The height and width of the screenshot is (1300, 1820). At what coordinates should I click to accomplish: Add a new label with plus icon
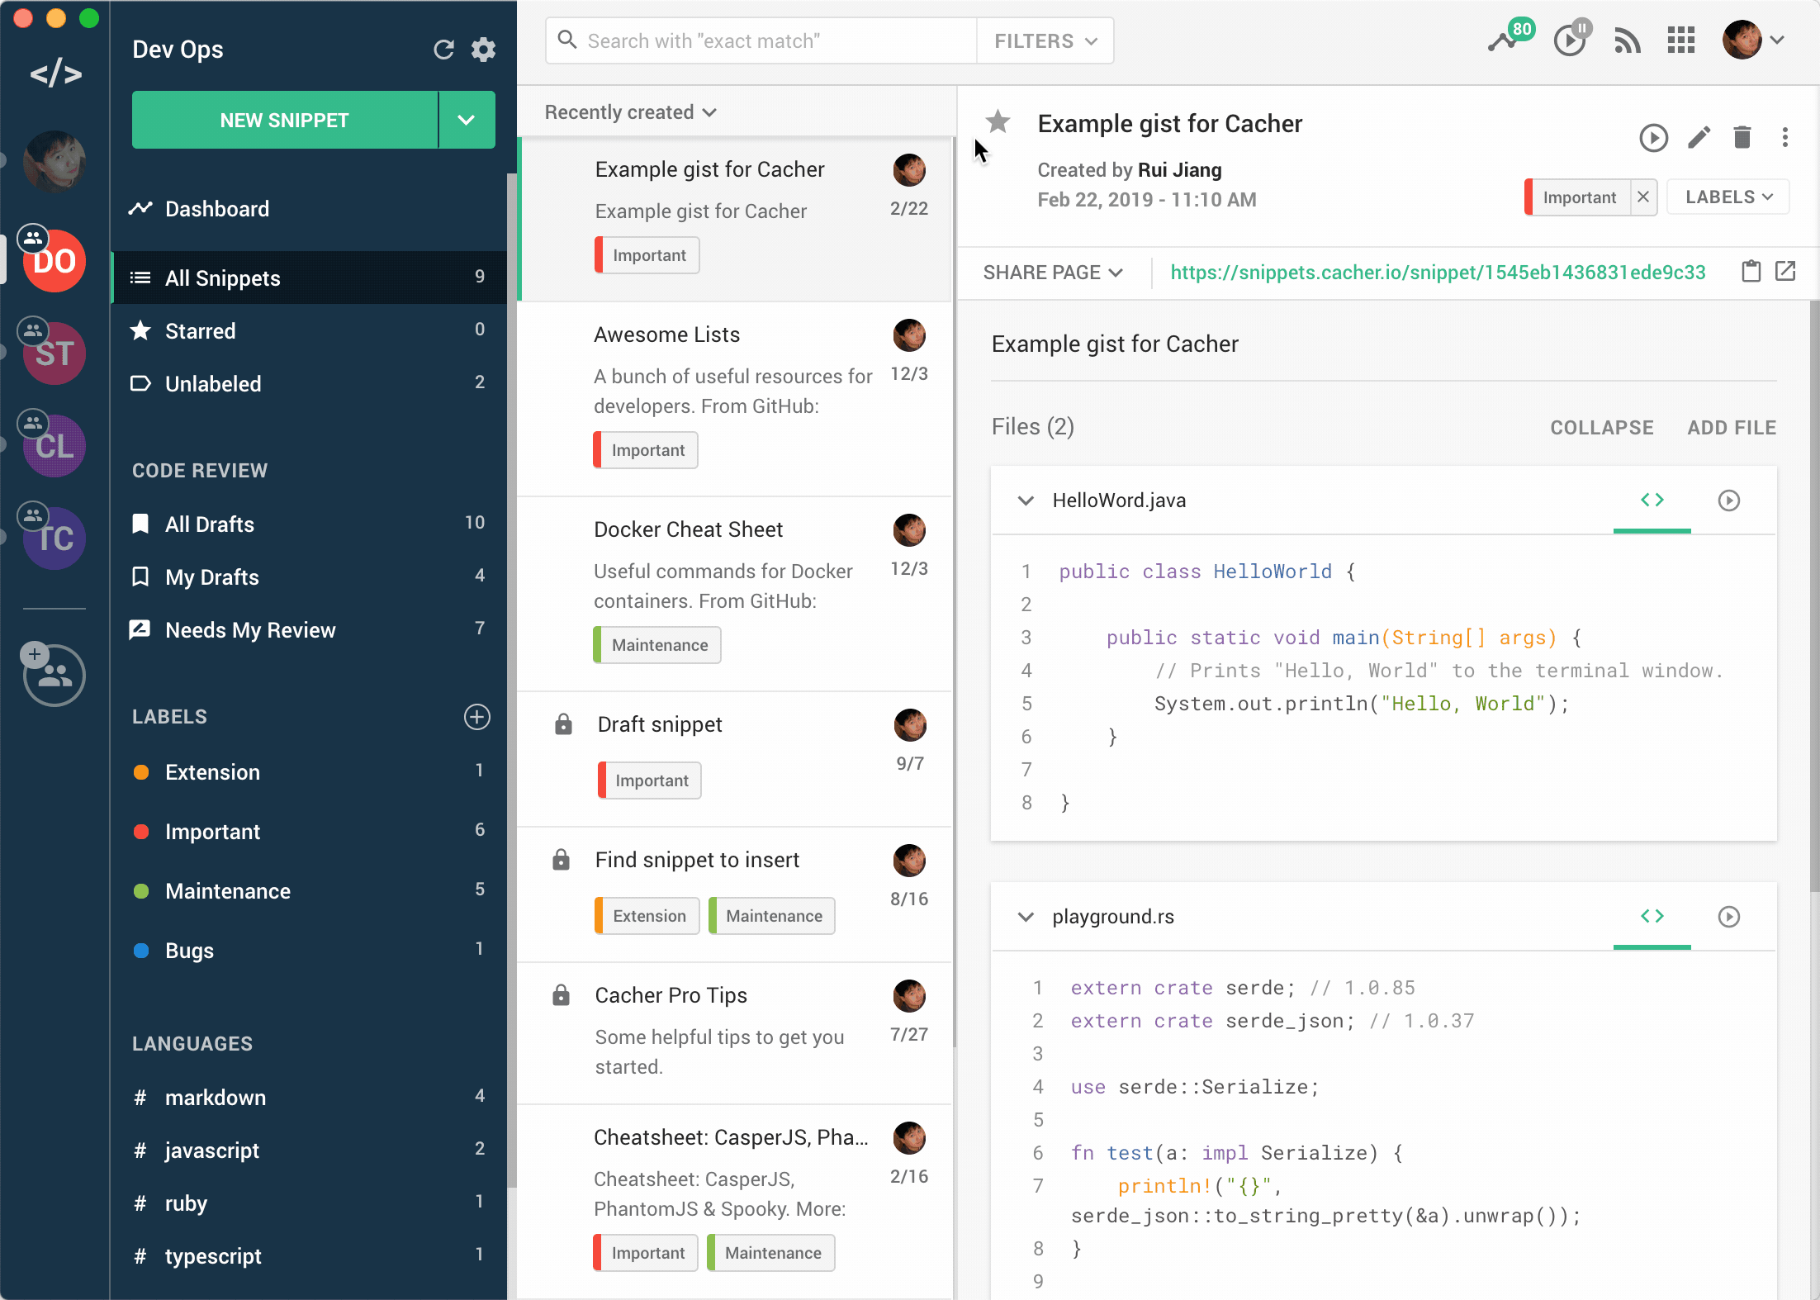pyautogui.click(x=476, y=717)
